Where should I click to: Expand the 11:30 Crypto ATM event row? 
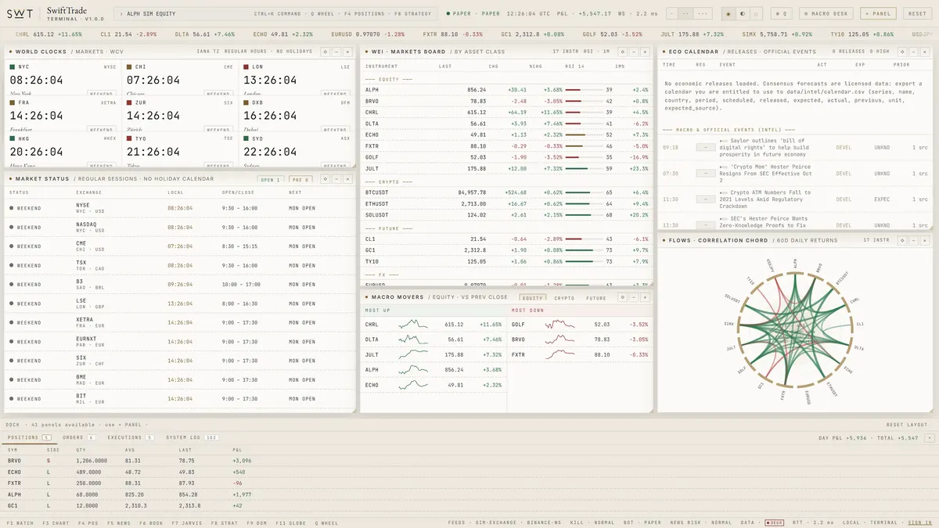point(795,199)
